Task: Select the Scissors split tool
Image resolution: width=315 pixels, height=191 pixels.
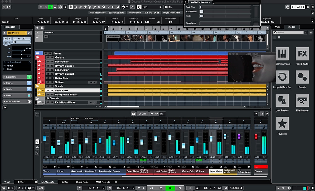Action: coord(90,7)
